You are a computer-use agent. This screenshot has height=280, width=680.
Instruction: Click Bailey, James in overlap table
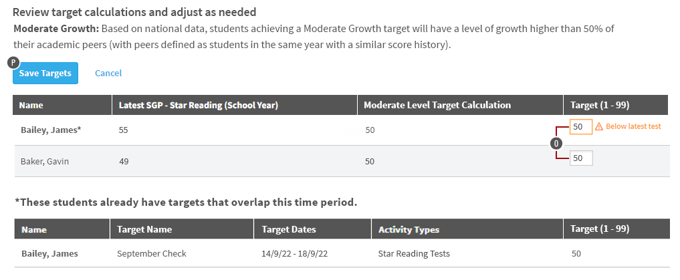(x=50, y=253)
